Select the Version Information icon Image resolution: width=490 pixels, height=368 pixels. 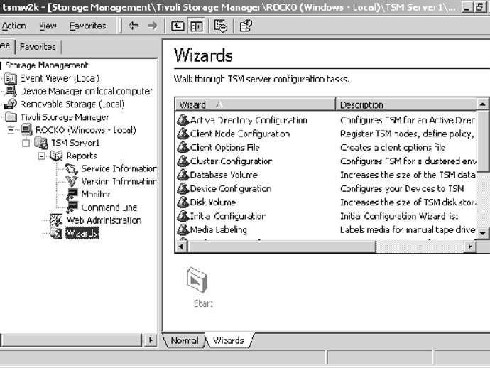(x=72, y=181)
